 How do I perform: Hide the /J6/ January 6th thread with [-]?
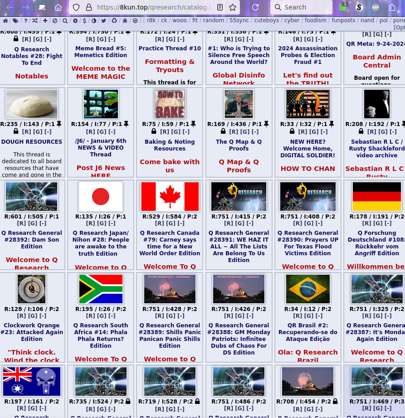point(112,131)
